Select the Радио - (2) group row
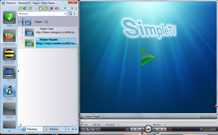 point(47,22)
